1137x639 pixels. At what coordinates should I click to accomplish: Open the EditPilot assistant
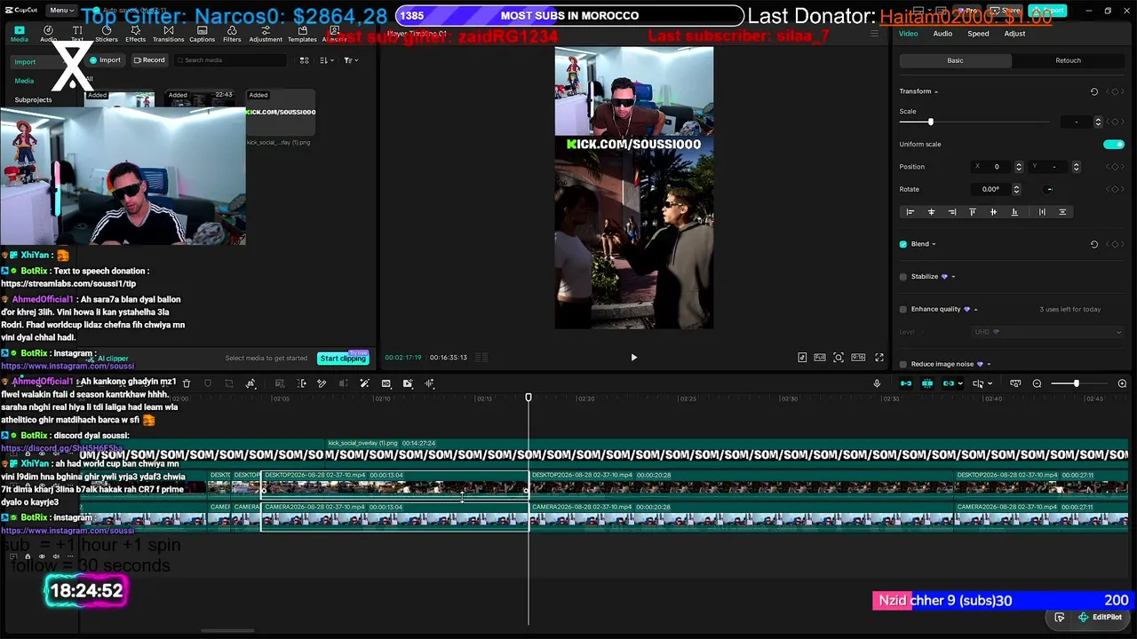(x=1100, y=618)
